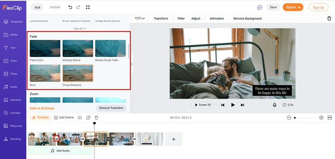Enter fullscreen preview mode
The image size is (335, 159).
point(88,7)
